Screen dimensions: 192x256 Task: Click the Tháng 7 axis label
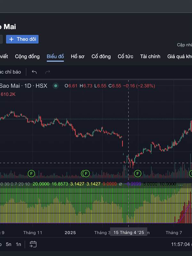[174, 233]
